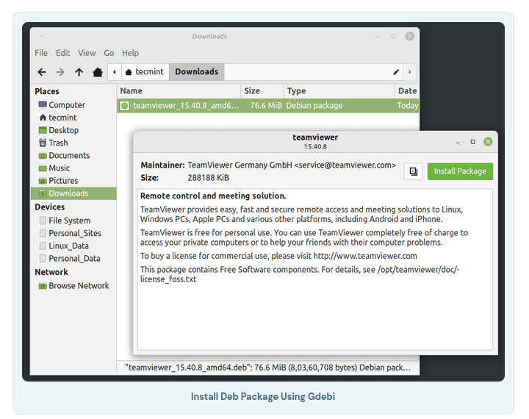The height and width of the screenshot is (419, 529).
Task: Maximize the teamviewer gdebi window
Action: (473, 142)
